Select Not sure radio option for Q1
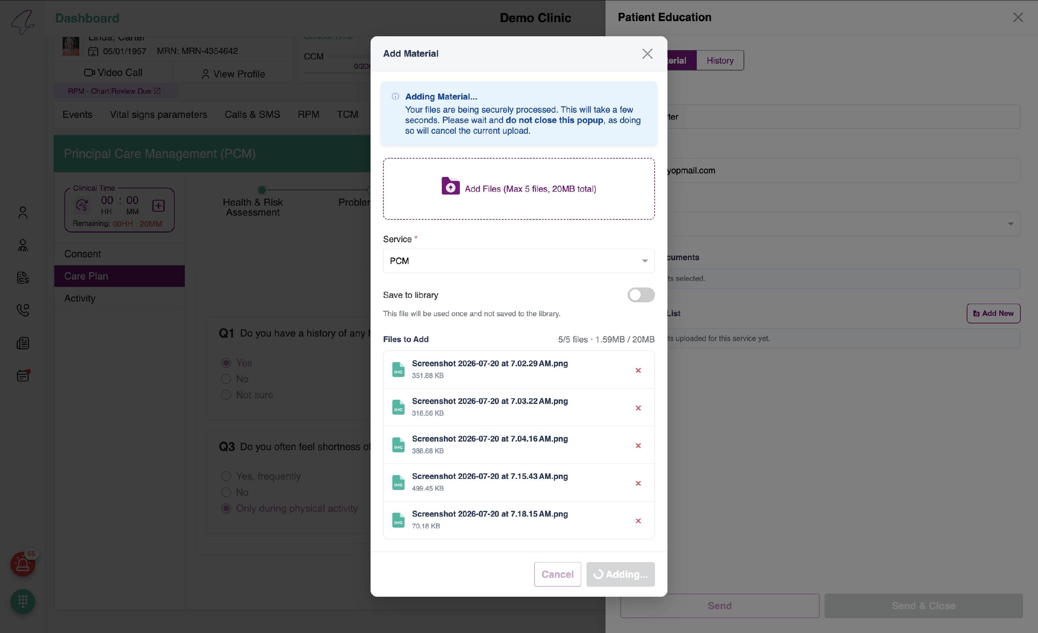Screen dimensions: 1038x633 [x=226, y=395]
